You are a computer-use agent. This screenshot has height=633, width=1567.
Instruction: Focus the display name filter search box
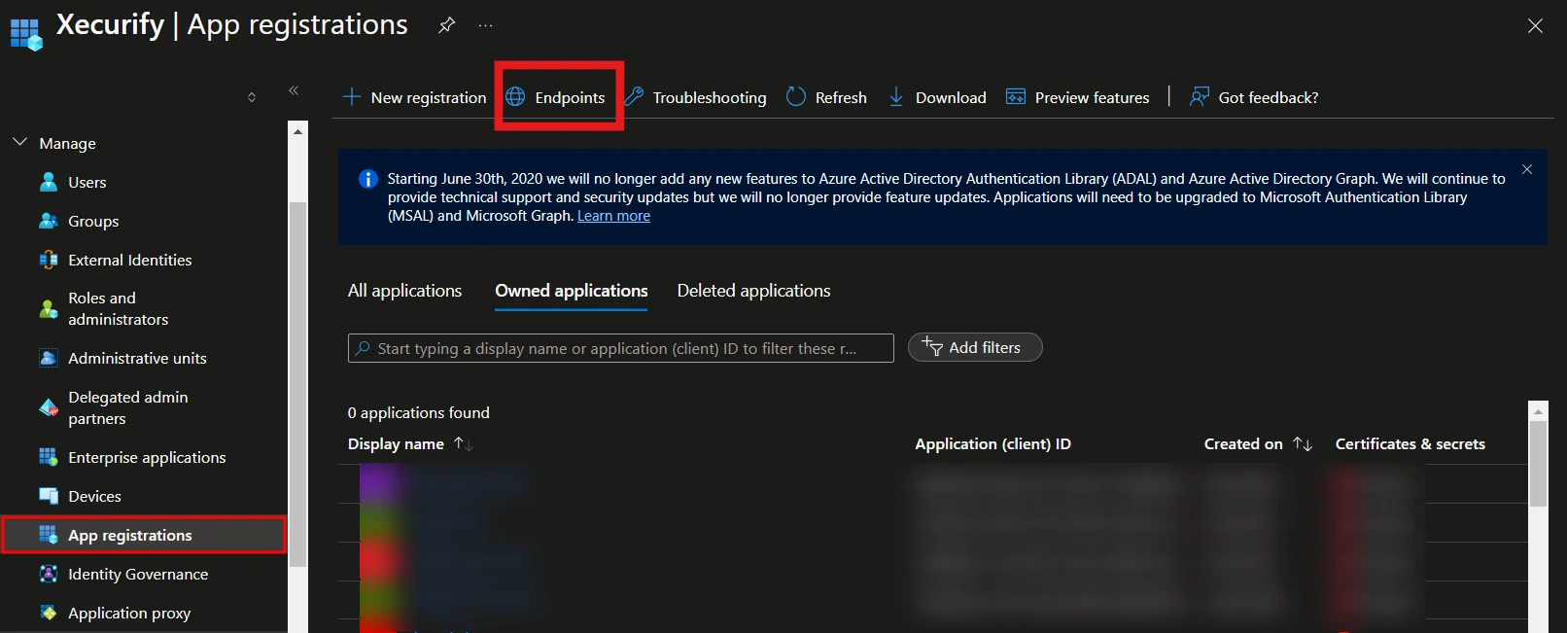point(621,348)
